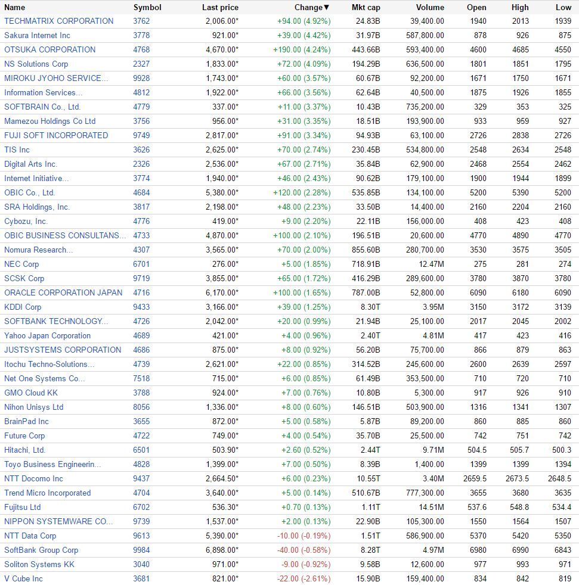Sort table by the Change column header
Image resolution: width=579 pixels, height=585 pixels.
coord(311,8)
